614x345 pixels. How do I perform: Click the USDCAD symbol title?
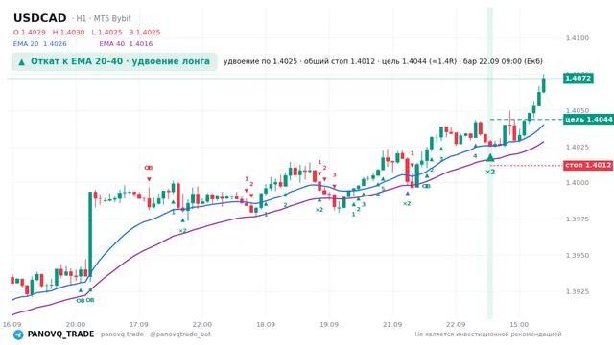coord(40,18)
